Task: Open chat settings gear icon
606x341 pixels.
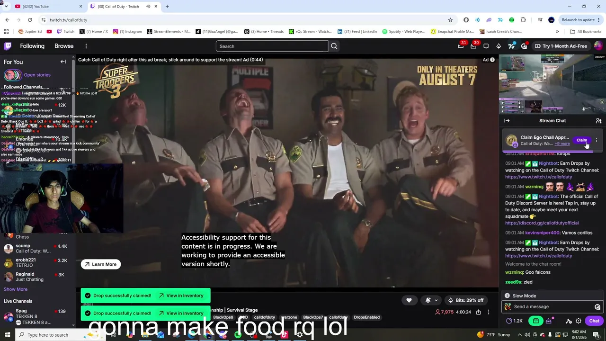Action: tap(579, 321)
